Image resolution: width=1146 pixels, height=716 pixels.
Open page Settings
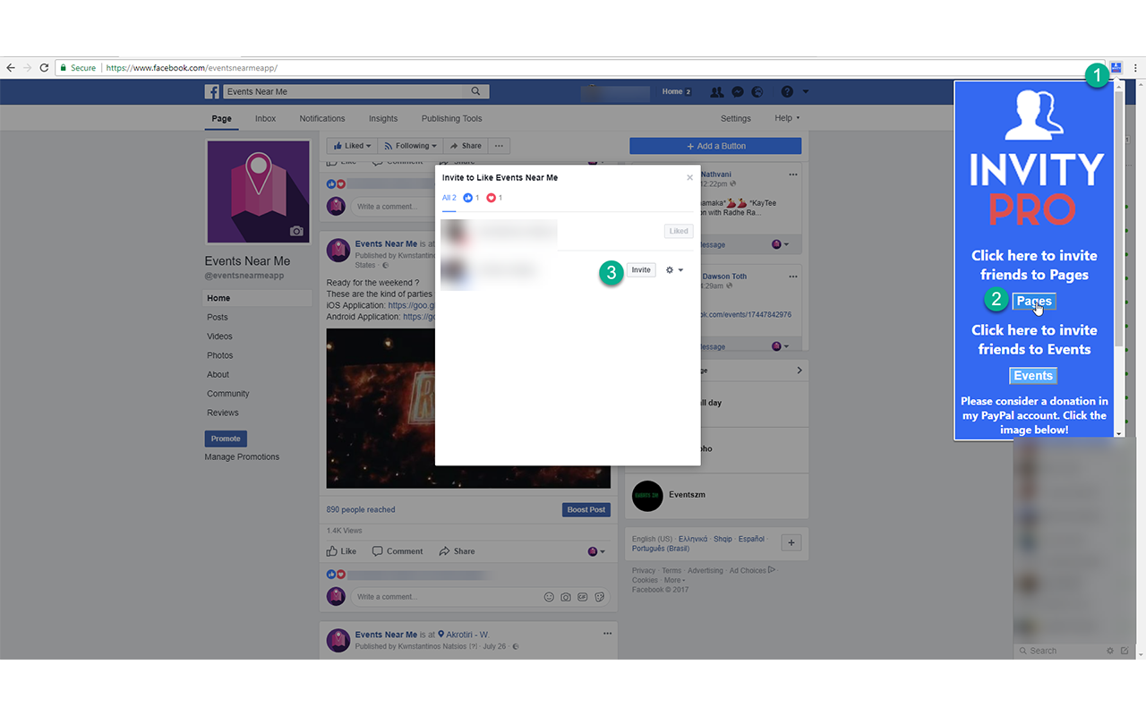coord(736,118)
